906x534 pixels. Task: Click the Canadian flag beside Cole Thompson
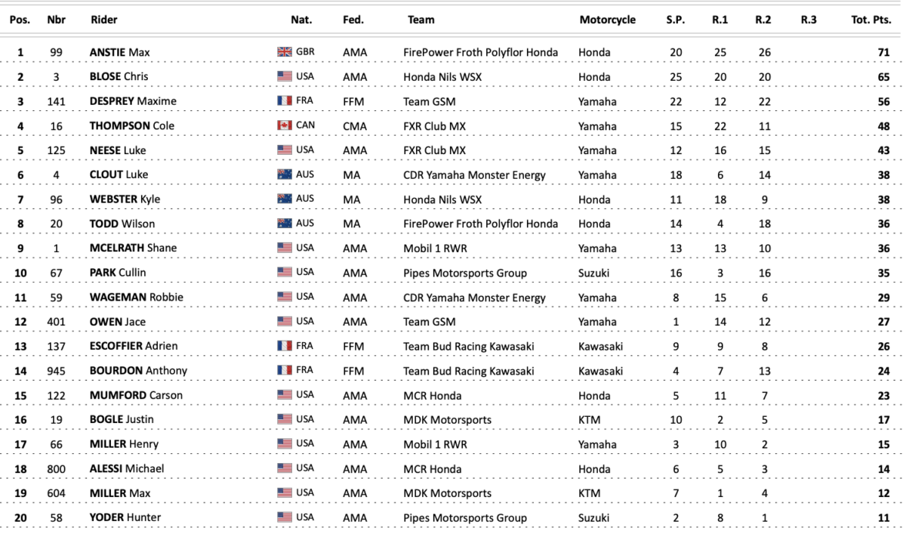(x=285, y=125)
